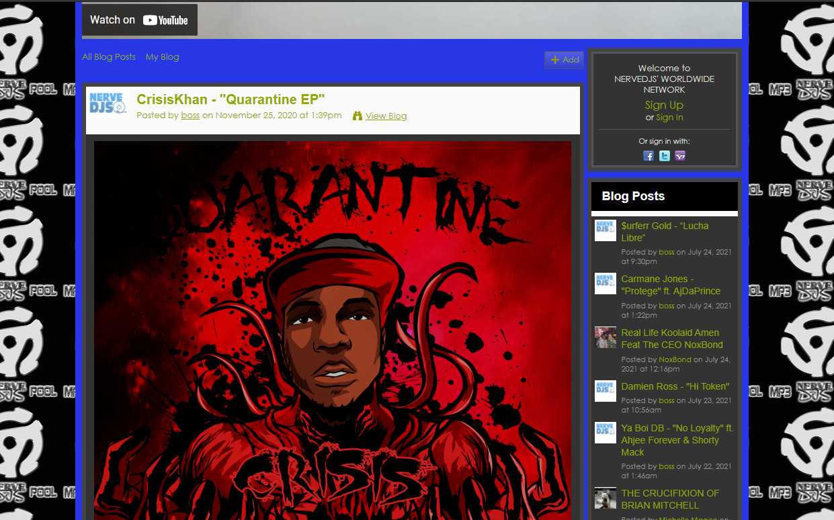This screenshot has width=834, height=520.
Task: Click the Quarantine EP cover artwork
Action: (333, 329)
